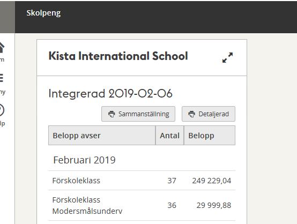Select the Förskoleklass Modersmålsunderv row label
This screenshot has width=297, height=224.
coord(87,205)
